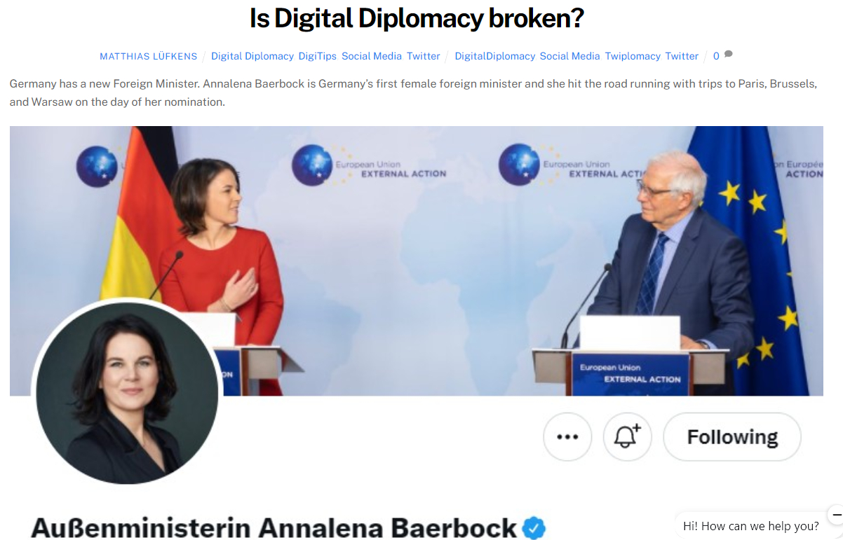This screenshot has width=843, height=540.
Task: Click the comment count 0 link
Action: pos(716,56)
